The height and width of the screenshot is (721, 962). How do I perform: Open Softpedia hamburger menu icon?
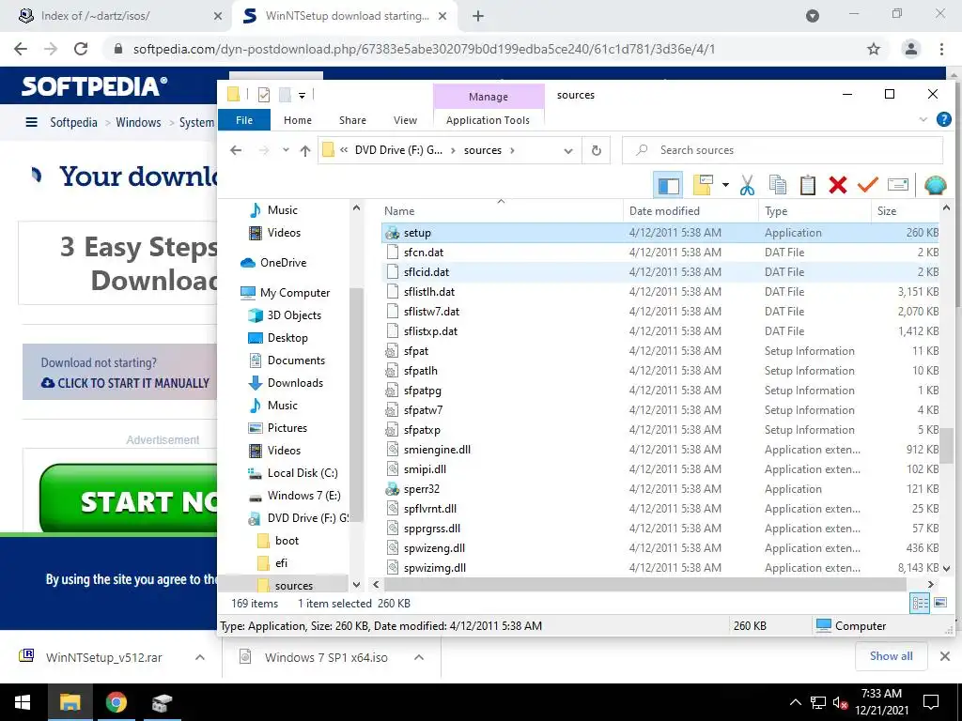31,123
